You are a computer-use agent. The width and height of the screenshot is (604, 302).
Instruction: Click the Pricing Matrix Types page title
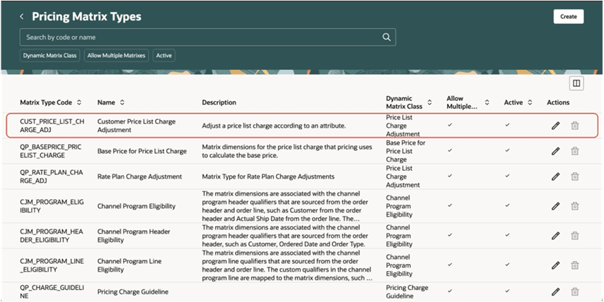87,16
